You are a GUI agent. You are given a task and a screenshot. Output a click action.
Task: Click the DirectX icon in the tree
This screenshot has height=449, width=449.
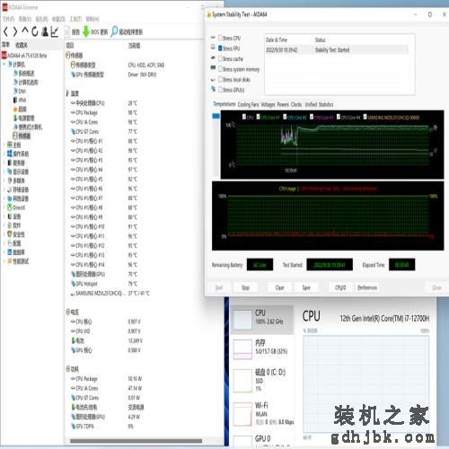pos(10,207)
